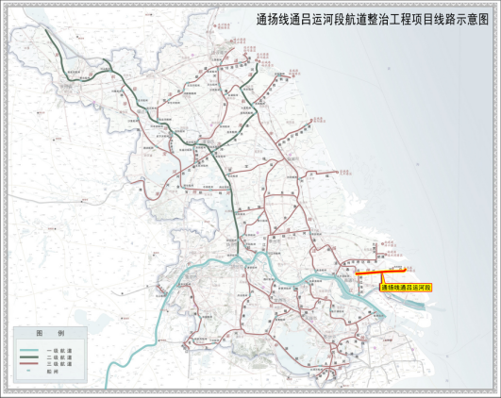Click the 一级航道 legend text label
This screenshot has height=398, width=501.
[x=59, y=351]
